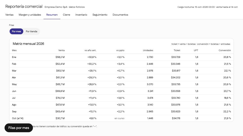
Task: Click the Reportería comercial title
Action: point(24,7)
